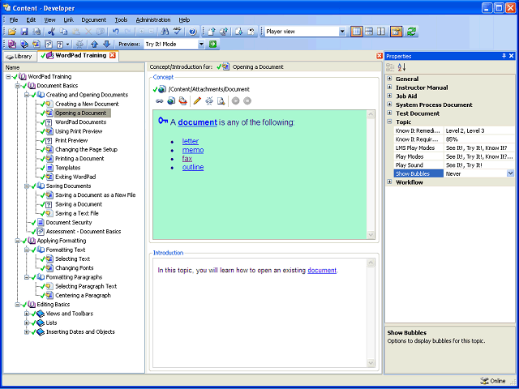The width and height of the screenshot is (519, 389).
Task: Click the Know It Required 85% value
Action: click(479, 139)
